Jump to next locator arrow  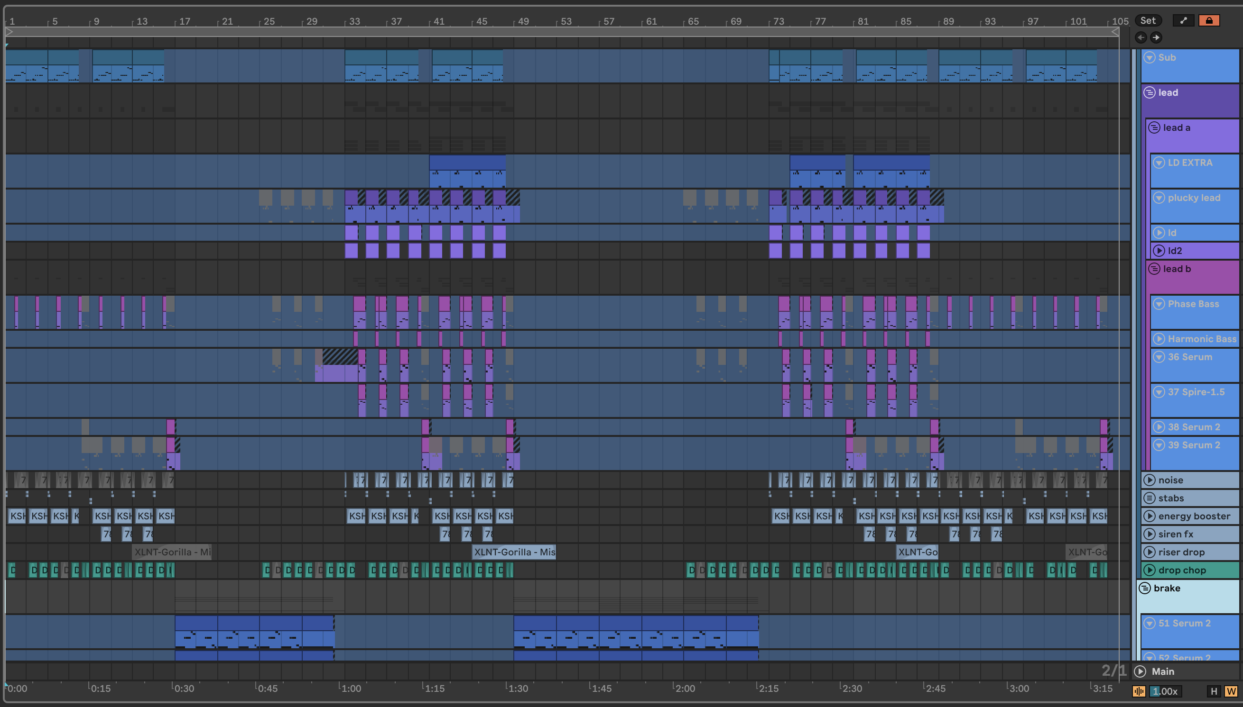[1157, 37]
